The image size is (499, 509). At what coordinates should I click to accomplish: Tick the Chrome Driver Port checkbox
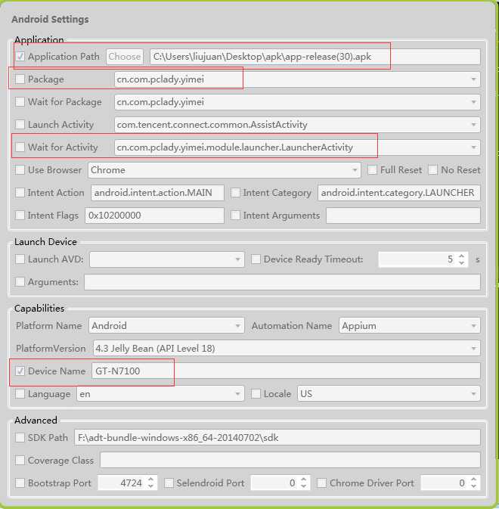click(321, 483)
